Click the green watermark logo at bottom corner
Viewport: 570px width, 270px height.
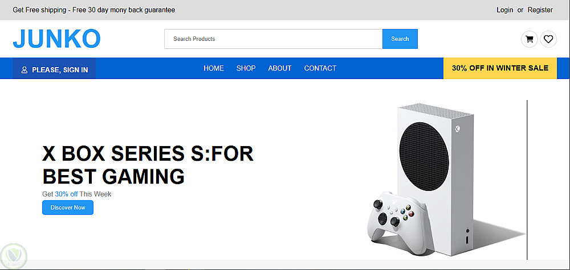pyautogui.click(x=14, y=256)
